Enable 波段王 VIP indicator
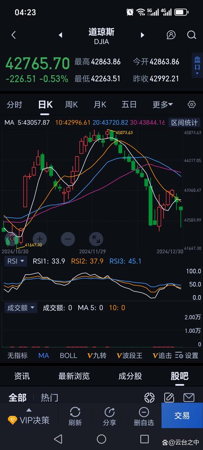This screenshot has height=450, width=203. pos(130,356)
